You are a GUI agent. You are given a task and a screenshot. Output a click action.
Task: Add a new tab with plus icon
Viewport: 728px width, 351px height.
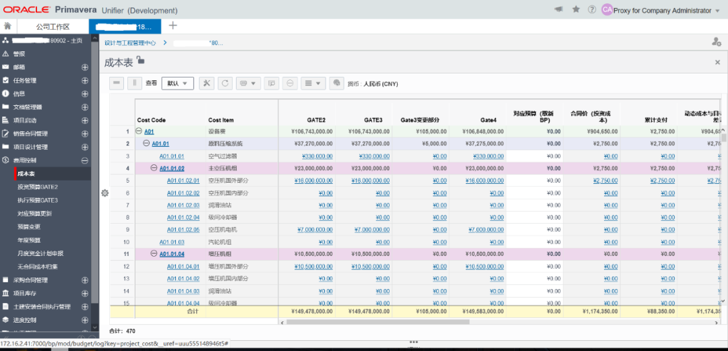click(x=173, y=26)
